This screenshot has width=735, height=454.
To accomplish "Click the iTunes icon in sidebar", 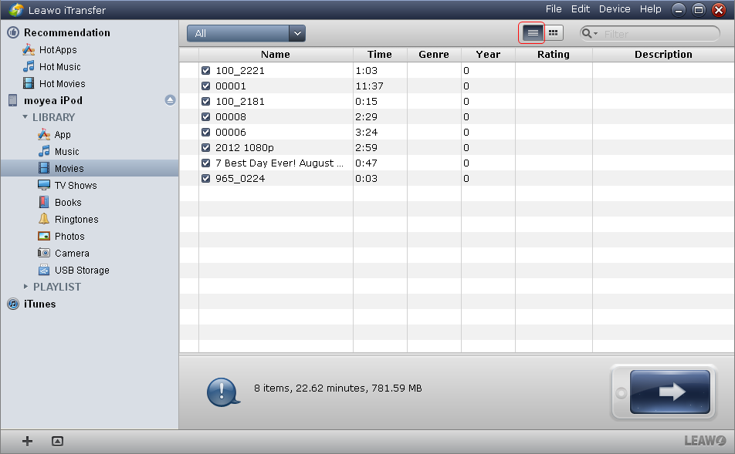I will pyautogui.click(x=13, y=304).
